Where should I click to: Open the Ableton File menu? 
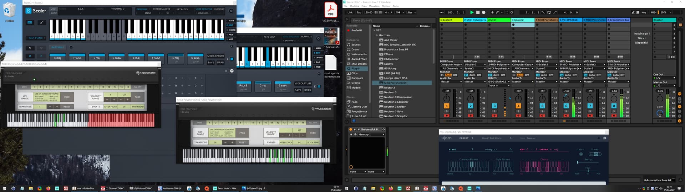345,6
